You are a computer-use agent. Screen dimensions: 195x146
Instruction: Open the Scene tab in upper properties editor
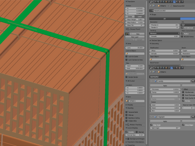(161, 2)
